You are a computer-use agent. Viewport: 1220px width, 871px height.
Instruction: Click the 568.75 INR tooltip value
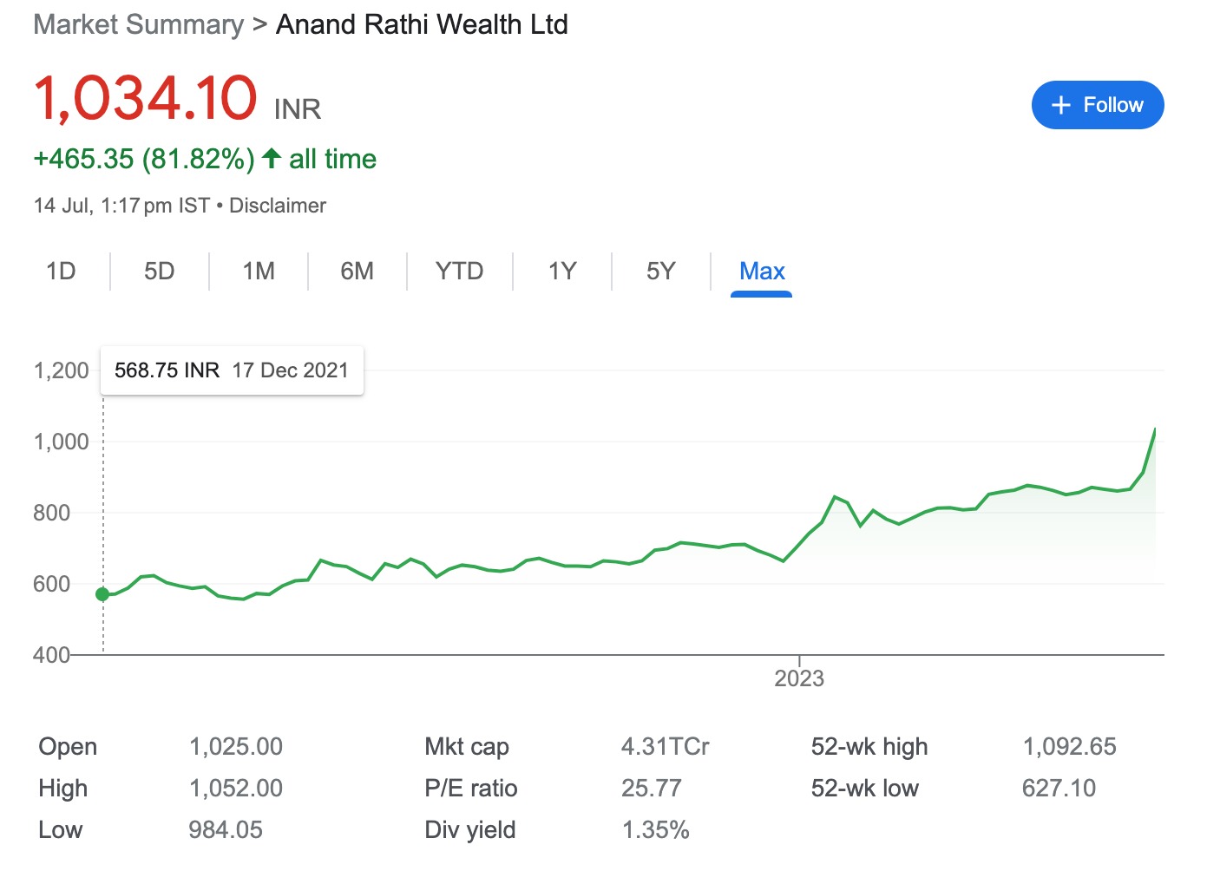pyautogui.click(x=167, y=370)
